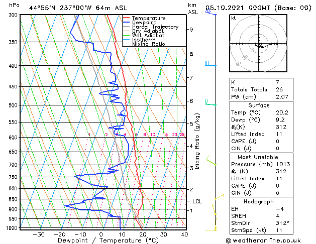Viewport: 316px width, 244px height.
Task: Select the 'Mixing Ratio' legend label
Action: (x=149, y=44)
